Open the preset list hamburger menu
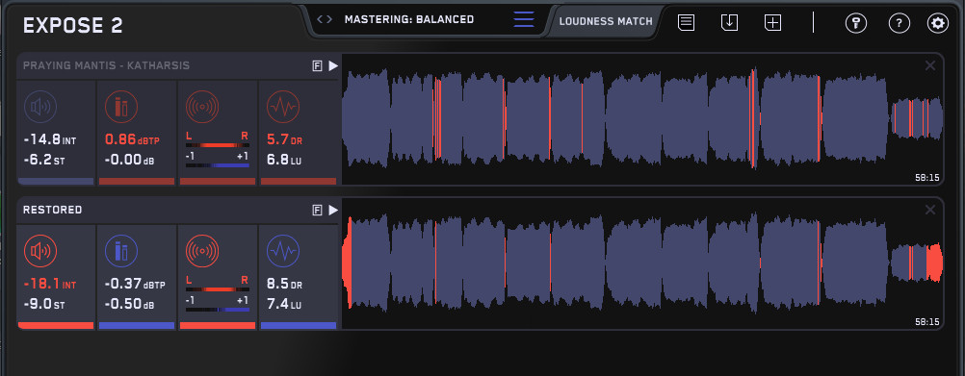Screen dimensions: 965x376 (x=524, y=19)
